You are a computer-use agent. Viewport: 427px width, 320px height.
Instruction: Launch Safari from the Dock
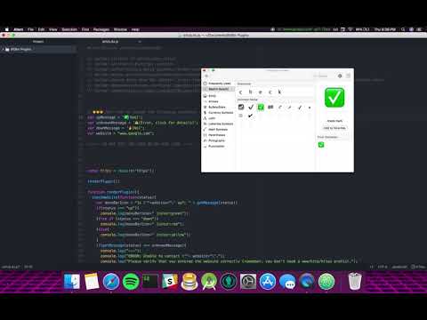111,282
